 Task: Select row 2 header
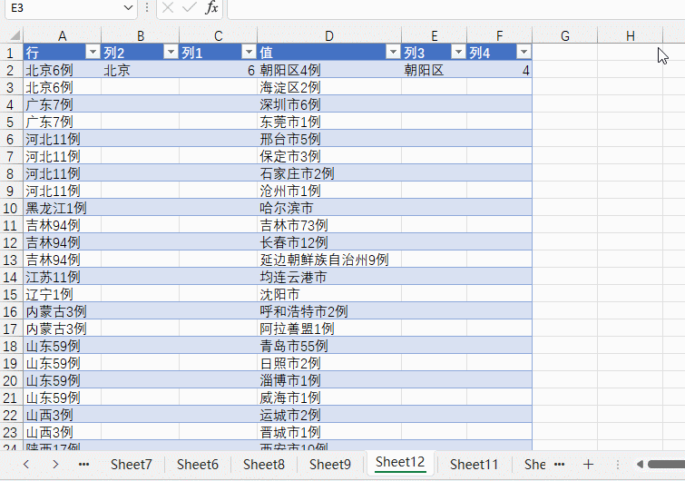click(10, 70)
